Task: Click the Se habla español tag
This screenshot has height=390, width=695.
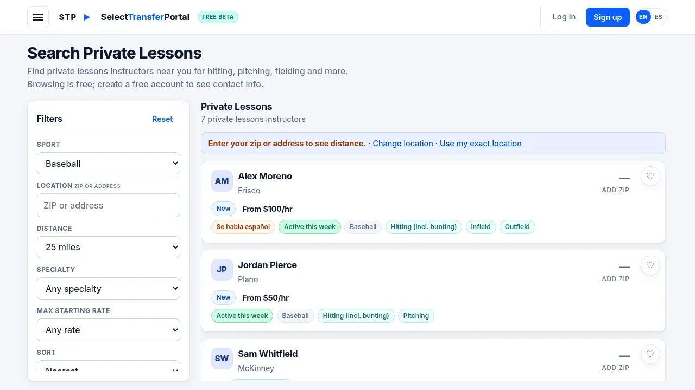Action: (243, 227)
